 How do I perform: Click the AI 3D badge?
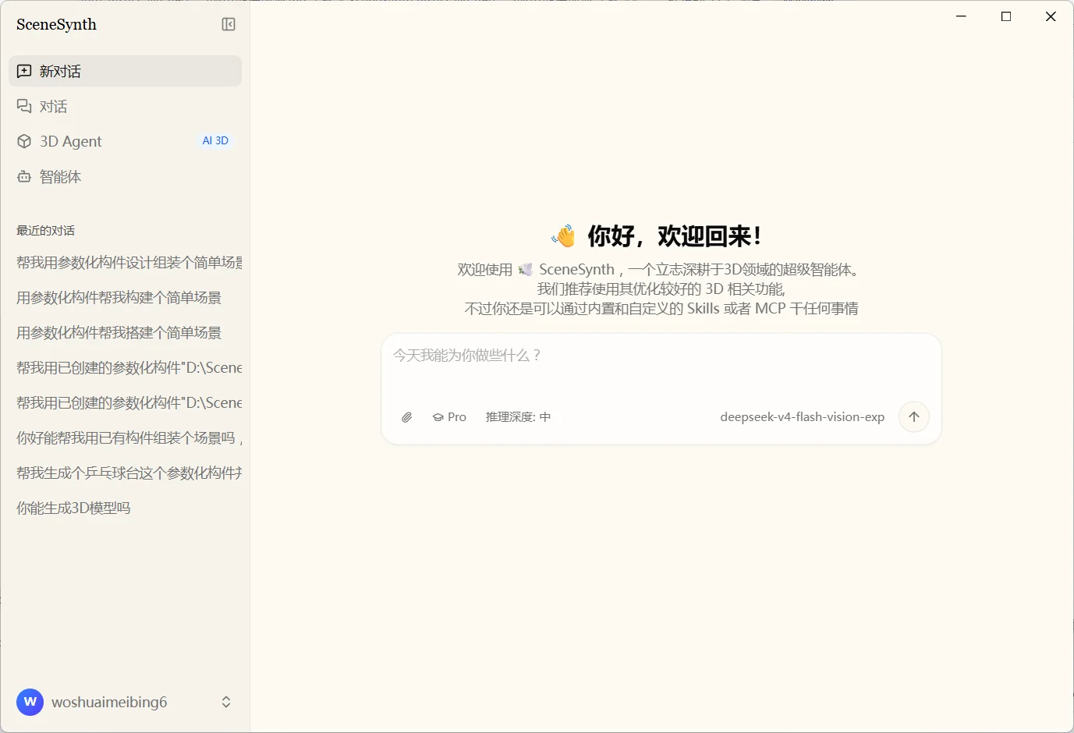click(x=215, y=140)
